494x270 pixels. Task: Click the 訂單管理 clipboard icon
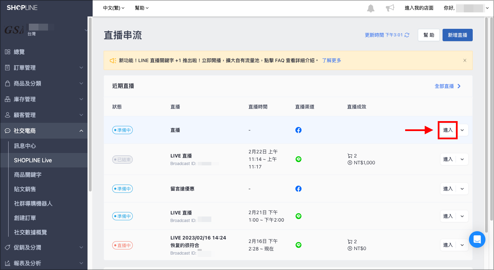point(7,68)
